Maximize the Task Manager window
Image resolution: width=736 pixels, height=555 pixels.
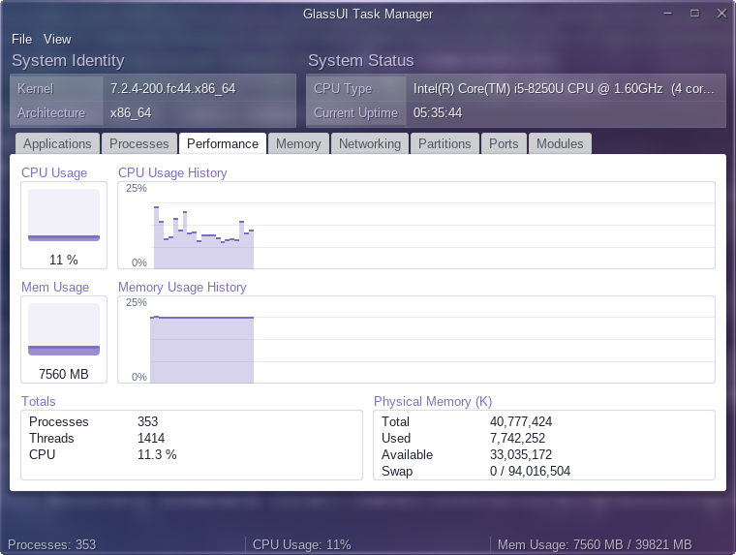(694, 14)
